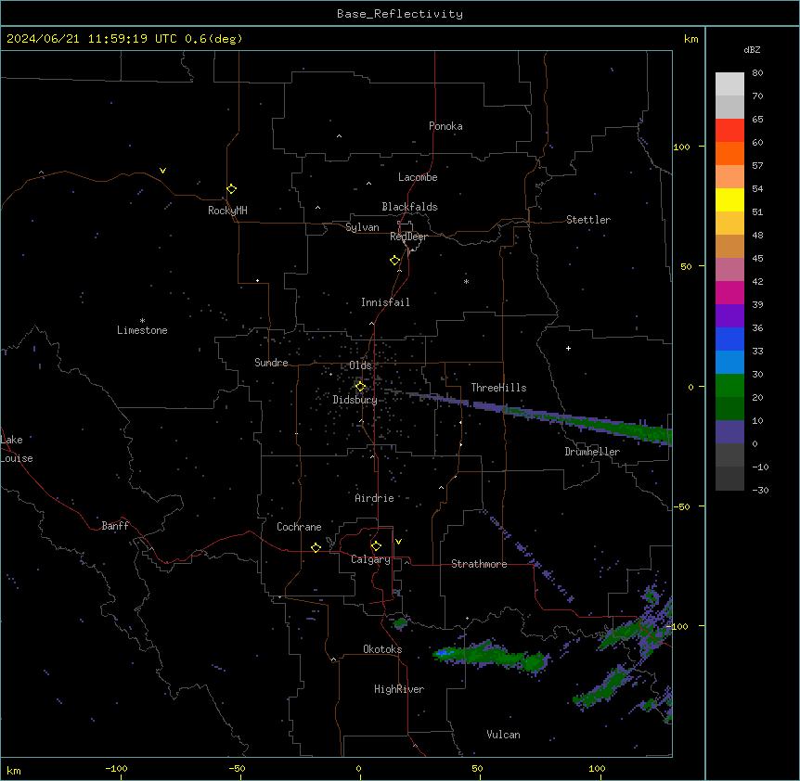Click the white plus marker east of ThreeHills
Viewport: 800px width, 781px height.
568,348
